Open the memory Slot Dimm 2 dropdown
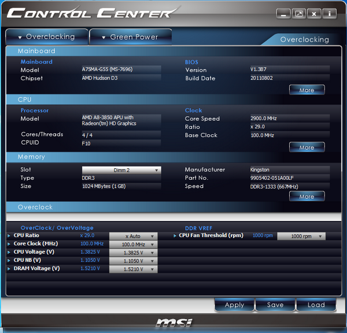347x333 pixels. point(121,170)
